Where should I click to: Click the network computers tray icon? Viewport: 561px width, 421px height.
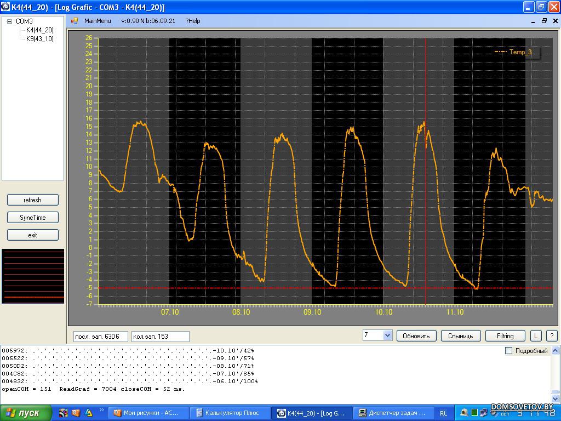click(x=484, y=413)
